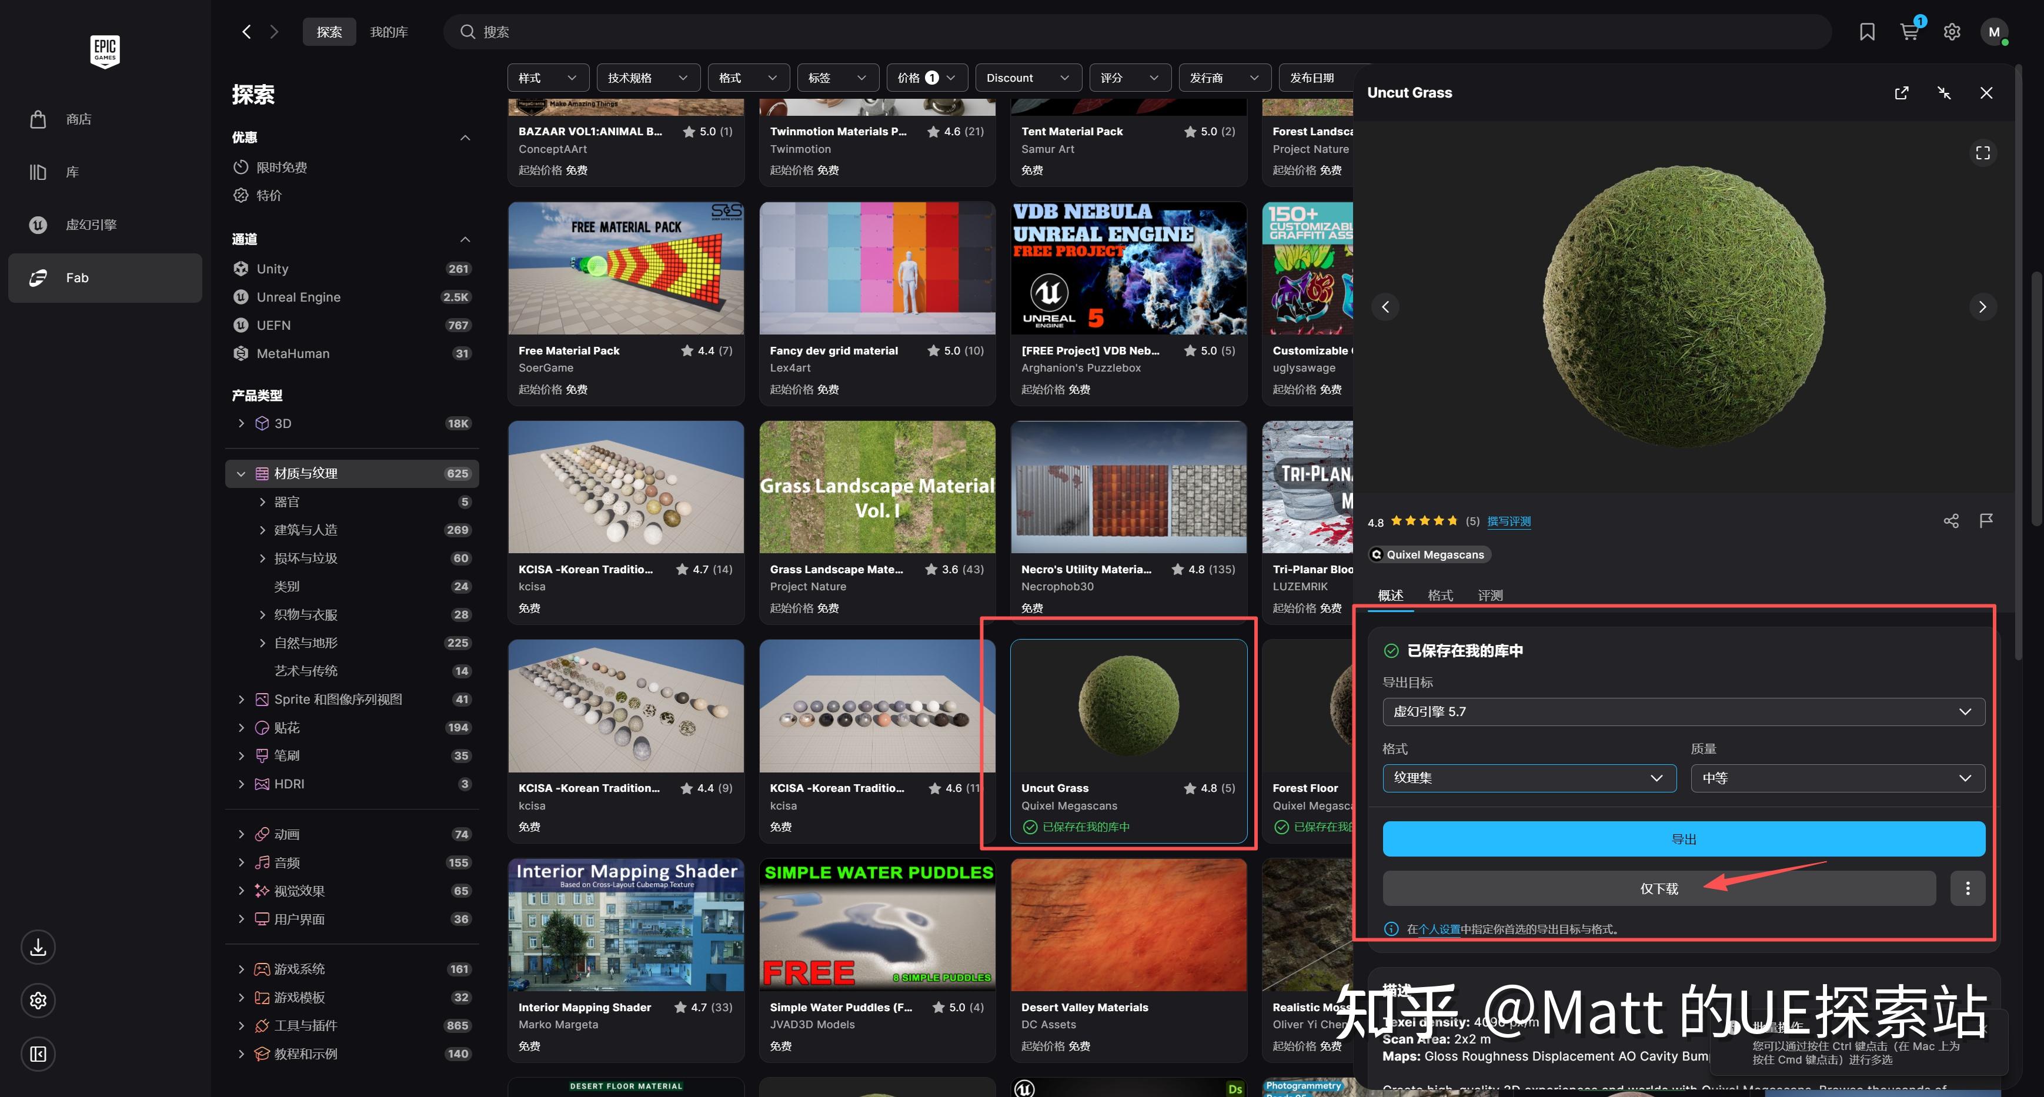The image size is (2044, 1097).
Task: Select the Uncut Grass thumbnail in the grid
Action: pyautogui.click(x=1128, y=706)
